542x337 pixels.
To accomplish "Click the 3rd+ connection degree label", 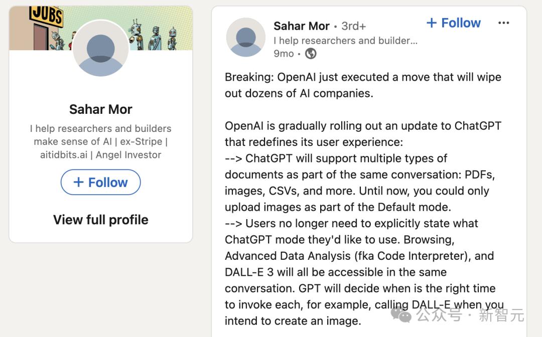I will (353, 26).
